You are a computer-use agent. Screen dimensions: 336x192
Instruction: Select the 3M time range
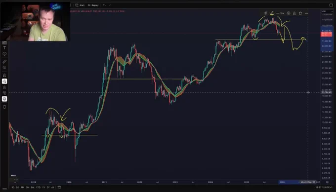[28, 188]
